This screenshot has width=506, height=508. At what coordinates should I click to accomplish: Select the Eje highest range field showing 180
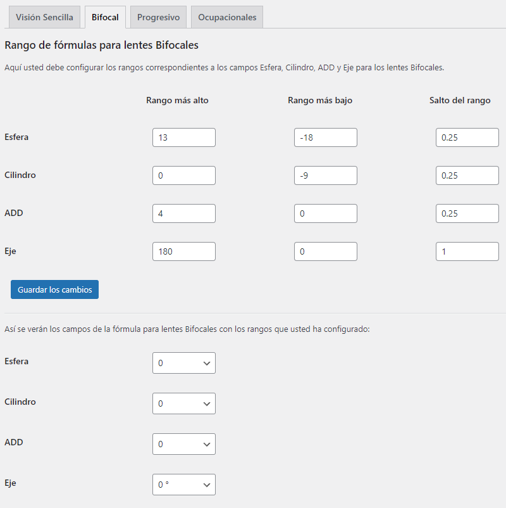(183, 251)
